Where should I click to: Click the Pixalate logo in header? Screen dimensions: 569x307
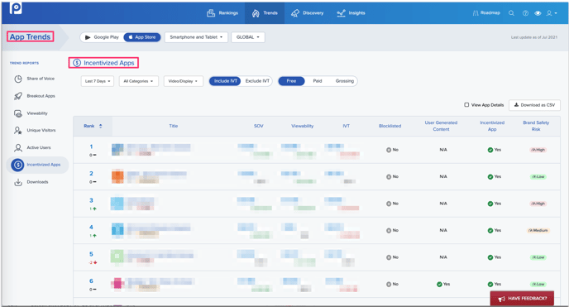[16, 8]
